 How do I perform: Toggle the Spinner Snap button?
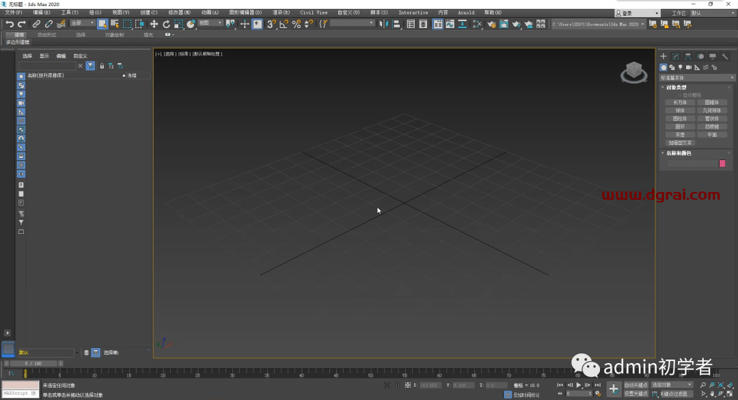[309, 24]
